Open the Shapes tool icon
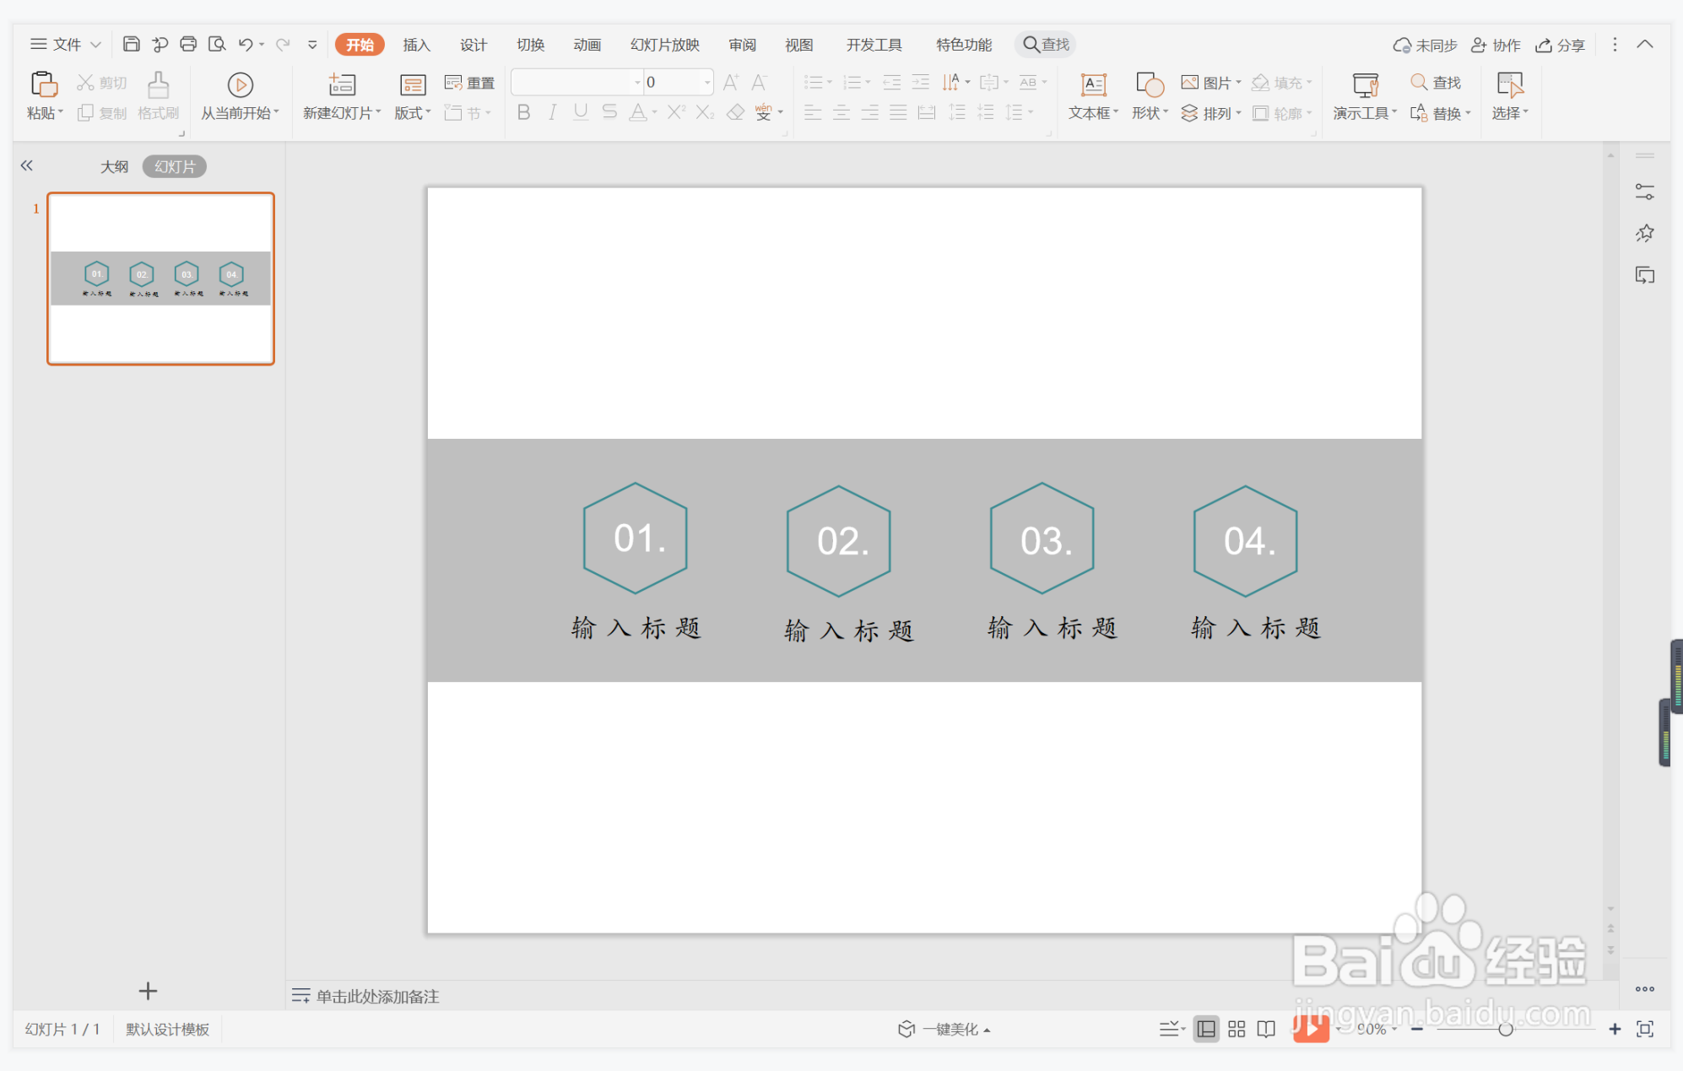 1149,84
